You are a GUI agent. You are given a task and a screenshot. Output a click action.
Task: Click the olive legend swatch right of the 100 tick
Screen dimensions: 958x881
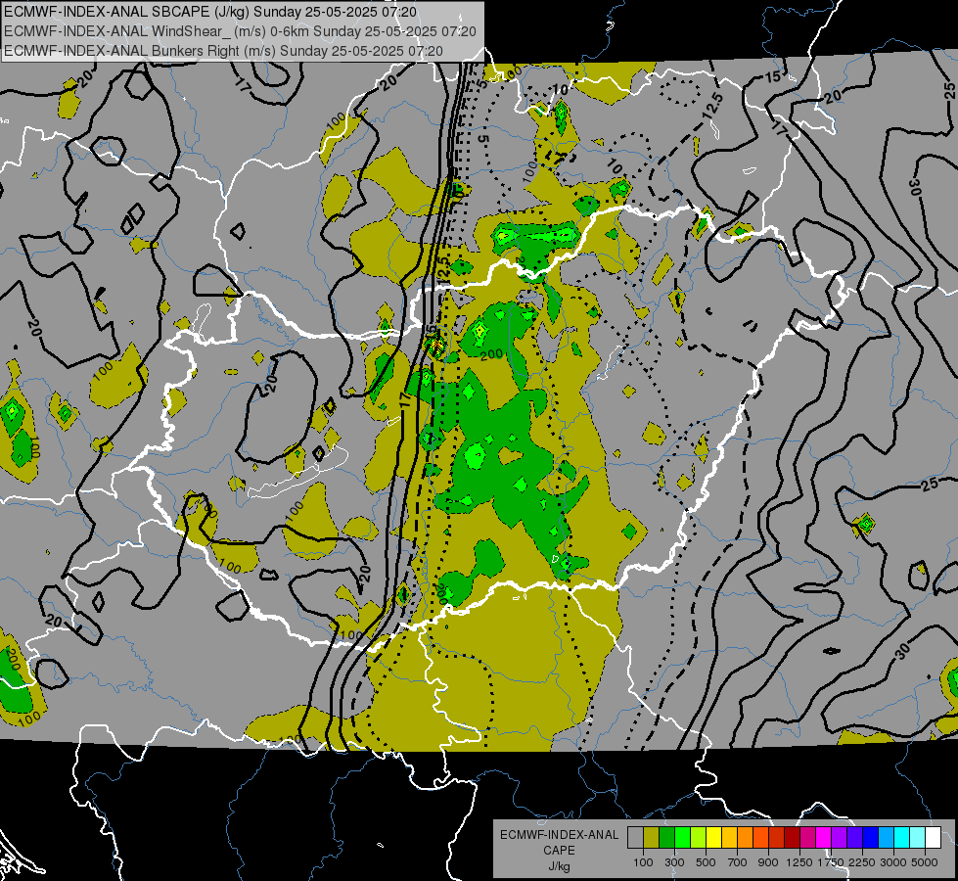pyautogui.click(x=652, y=838)
